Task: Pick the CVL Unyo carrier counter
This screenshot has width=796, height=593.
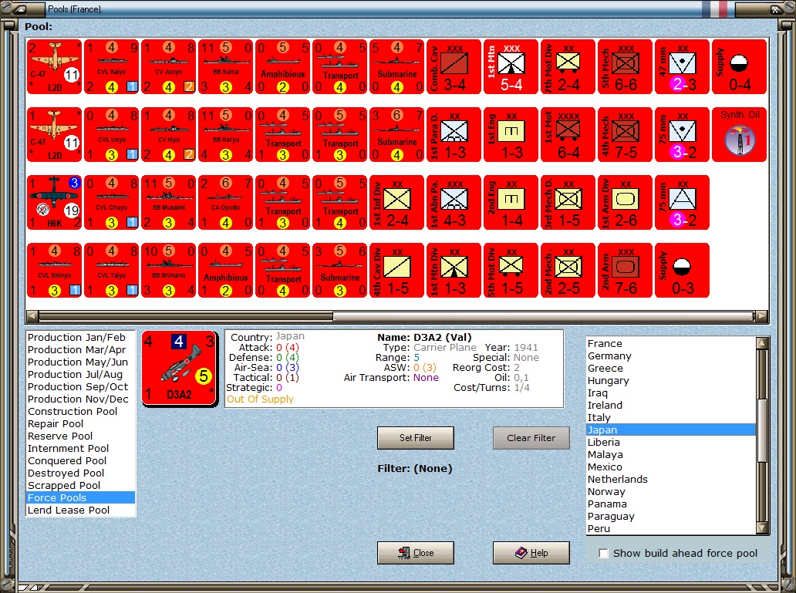Action: click(x=111, y=134)
